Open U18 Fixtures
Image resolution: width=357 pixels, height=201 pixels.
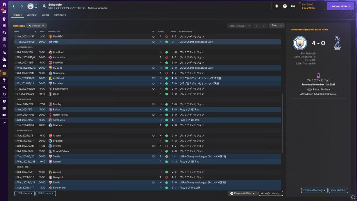(46, 193)
